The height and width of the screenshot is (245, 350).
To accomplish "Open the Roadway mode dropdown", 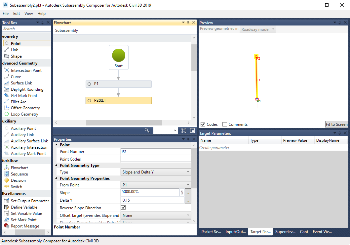I will click(257, 29).
